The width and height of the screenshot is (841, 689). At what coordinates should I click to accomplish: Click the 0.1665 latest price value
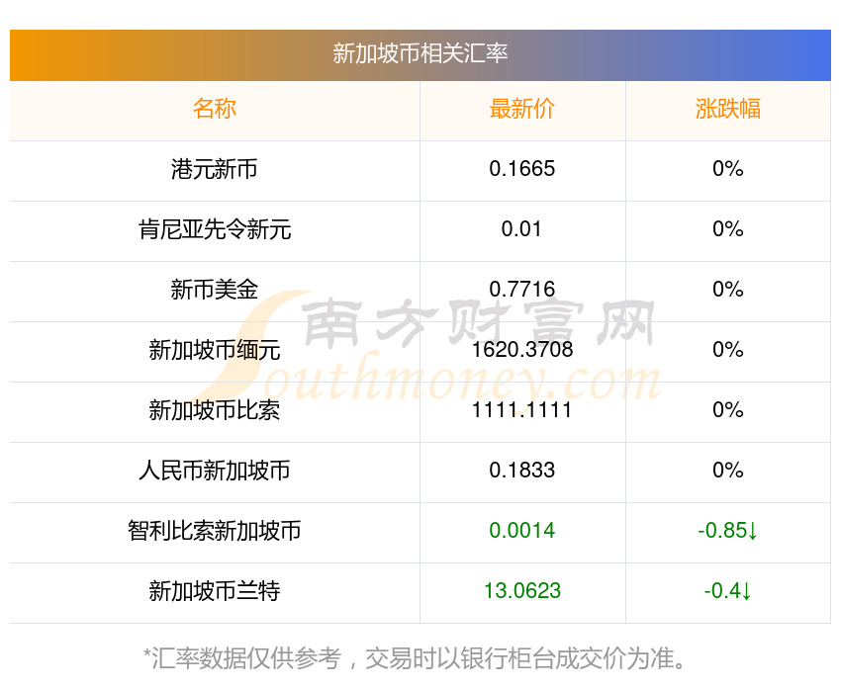click(x=521, y=169)
